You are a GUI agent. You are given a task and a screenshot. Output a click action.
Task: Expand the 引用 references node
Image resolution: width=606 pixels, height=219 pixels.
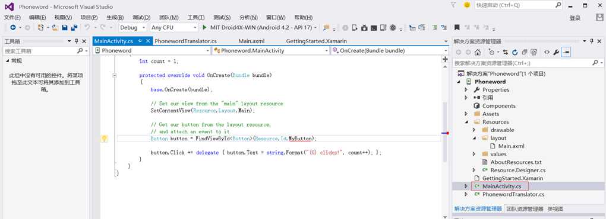[466, 98]
